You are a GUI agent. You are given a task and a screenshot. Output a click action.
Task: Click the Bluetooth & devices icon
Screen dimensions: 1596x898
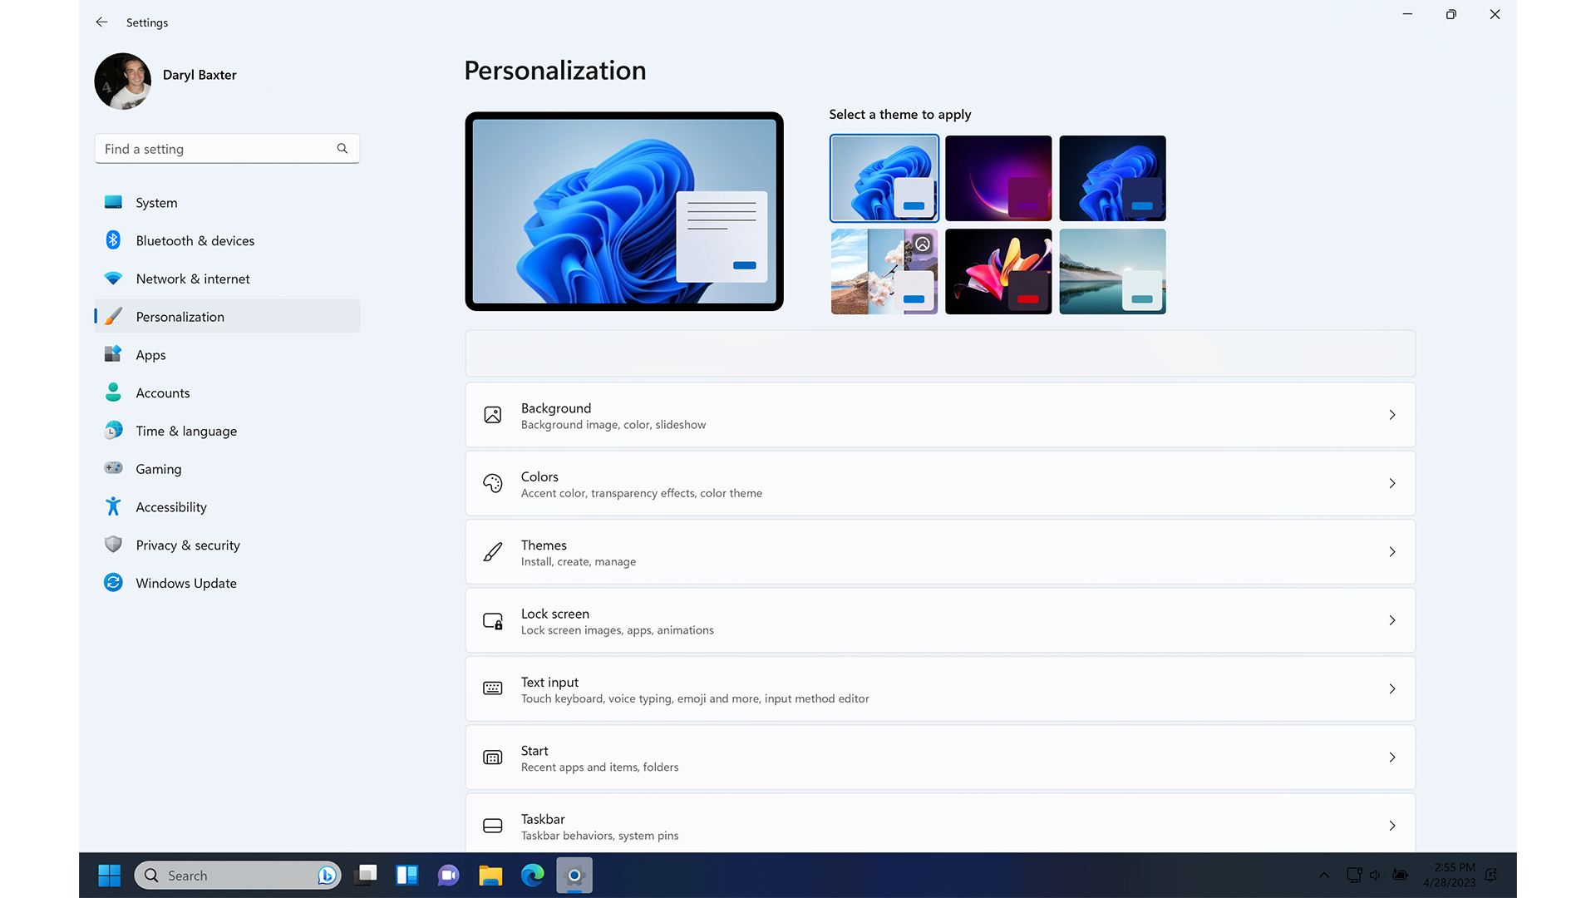point(112,240)
